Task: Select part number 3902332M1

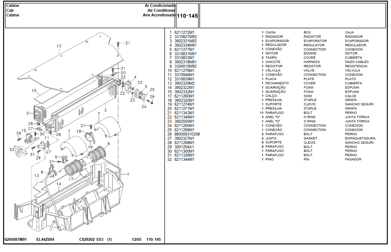Action: 184,92
